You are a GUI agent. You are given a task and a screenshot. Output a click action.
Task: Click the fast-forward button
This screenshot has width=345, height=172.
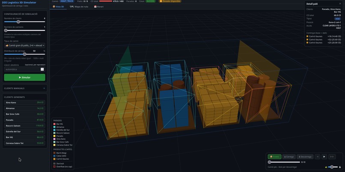tap(332, 157)
